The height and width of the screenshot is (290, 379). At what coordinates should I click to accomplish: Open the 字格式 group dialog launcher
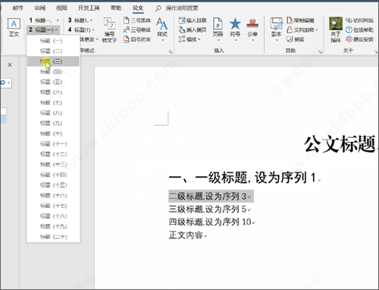pyautogui.click(x=171, y=52)
